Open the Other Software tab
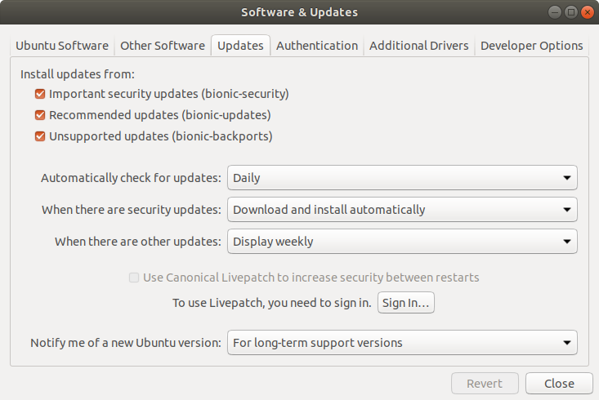Screen dimensions: 599x400 tap(162, 46)
